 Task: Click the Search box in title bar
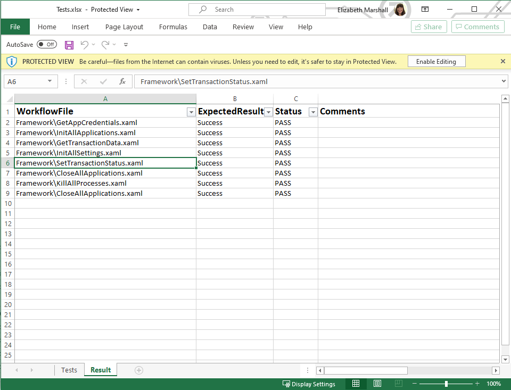(x=257, y=10)
